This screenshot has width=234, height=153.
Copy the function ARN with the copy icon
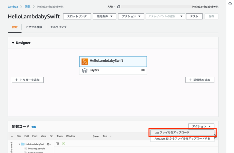pyautogui.click(x=118, y=7)
